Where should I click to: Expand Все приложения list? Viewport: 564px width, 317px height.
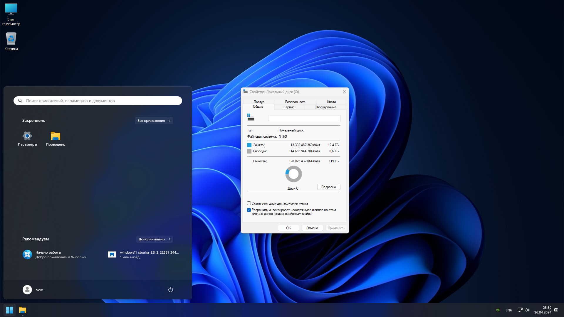click(154, 121)
